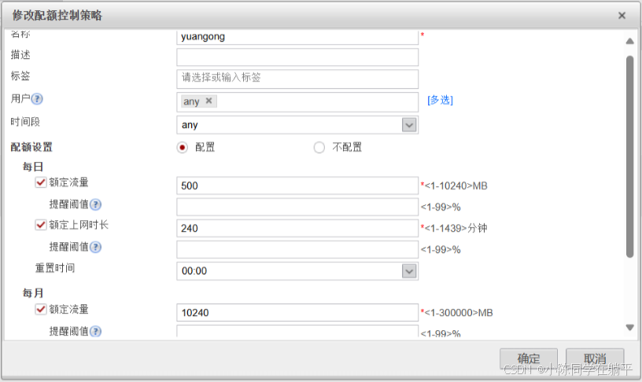Screen dimensions: 642x382
Task: Close the 修改配额控制策略 dialog
Action: [x=622, y=16]
